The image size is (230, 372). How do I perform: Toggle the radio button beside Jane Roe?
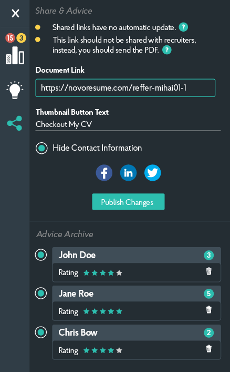[x=41, y=293]
